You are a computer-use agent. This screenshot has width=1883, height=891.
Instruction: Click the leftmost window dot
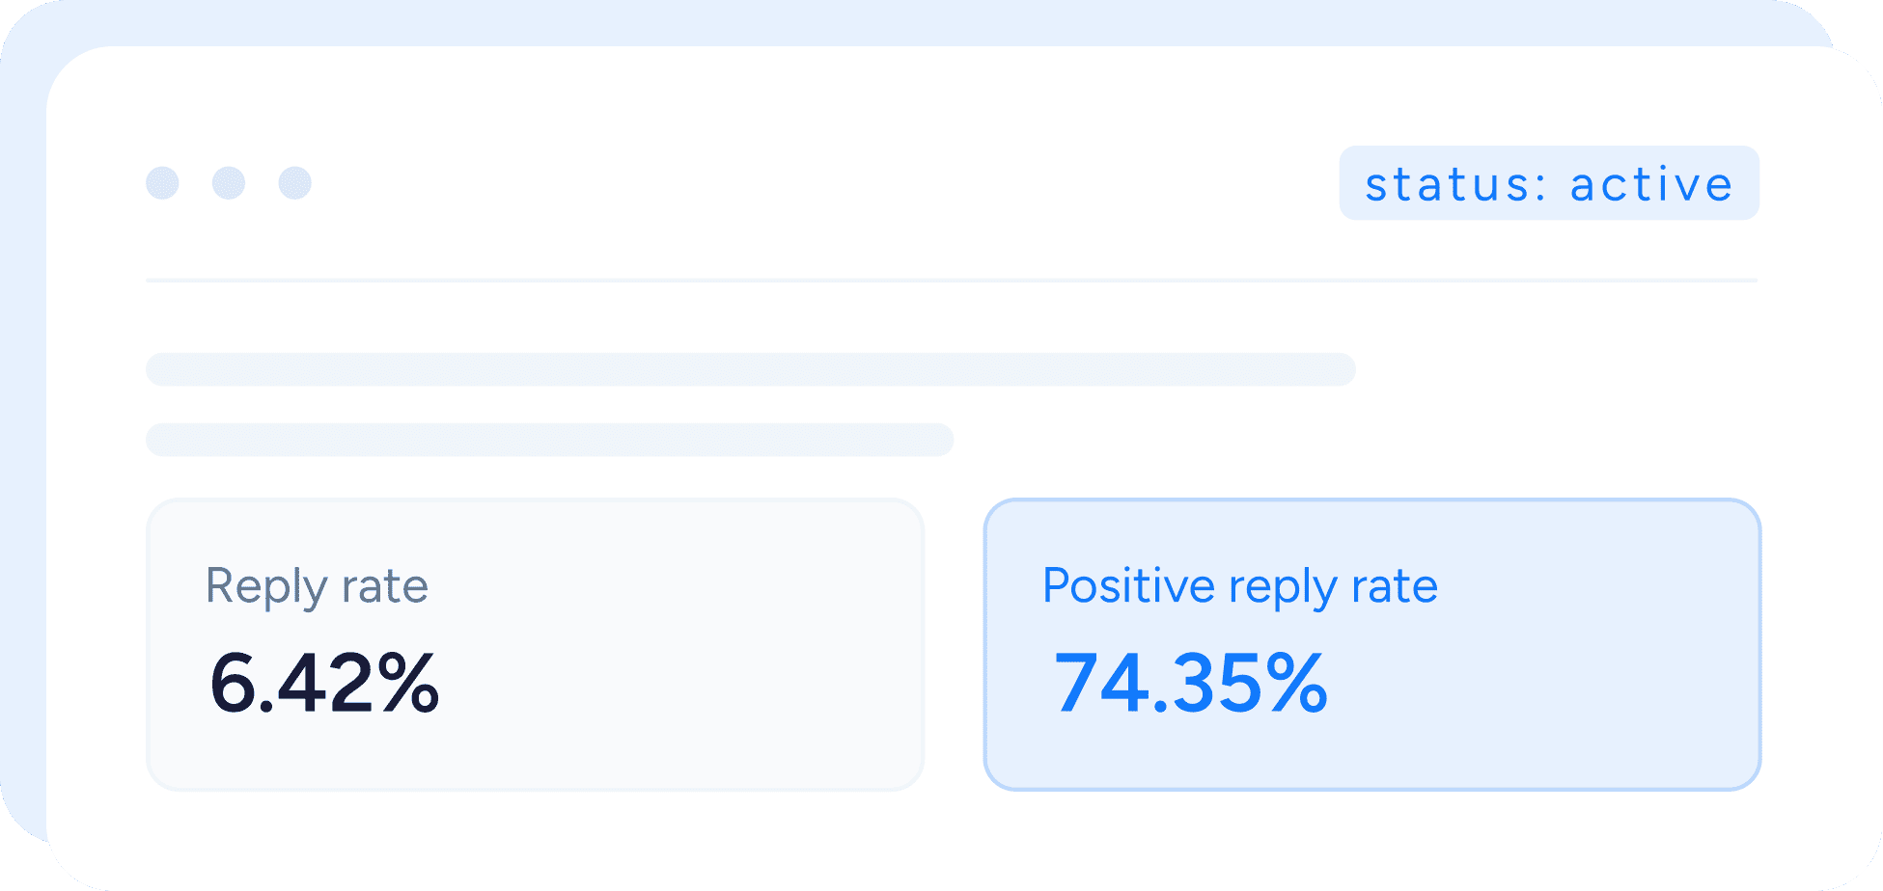(x=162, y=183)
